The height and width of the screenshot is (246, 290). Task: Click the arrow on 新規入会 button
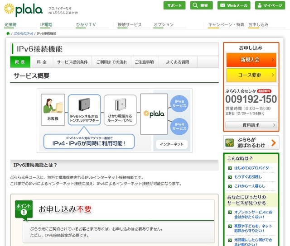pyautogui.click(x=273, y=60)
